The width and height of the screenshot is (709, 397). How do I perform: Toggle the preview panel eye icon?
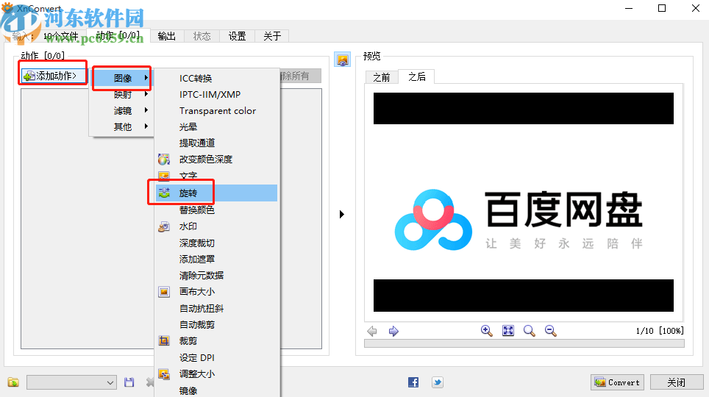coord(342,60)
